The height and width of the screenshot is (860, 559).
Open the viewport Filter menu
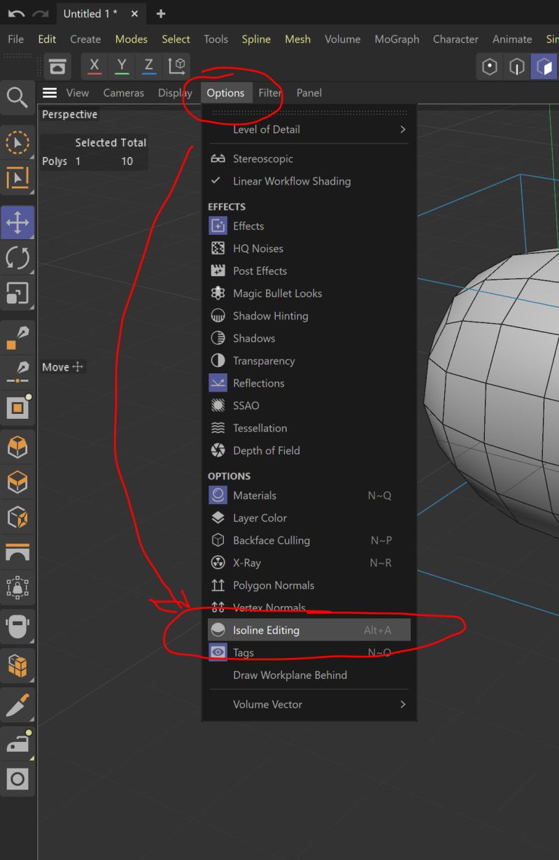click(x=270, y=93)
